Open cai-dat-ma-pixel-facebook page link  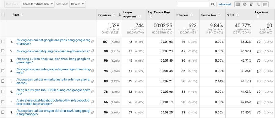coord(53,102)
